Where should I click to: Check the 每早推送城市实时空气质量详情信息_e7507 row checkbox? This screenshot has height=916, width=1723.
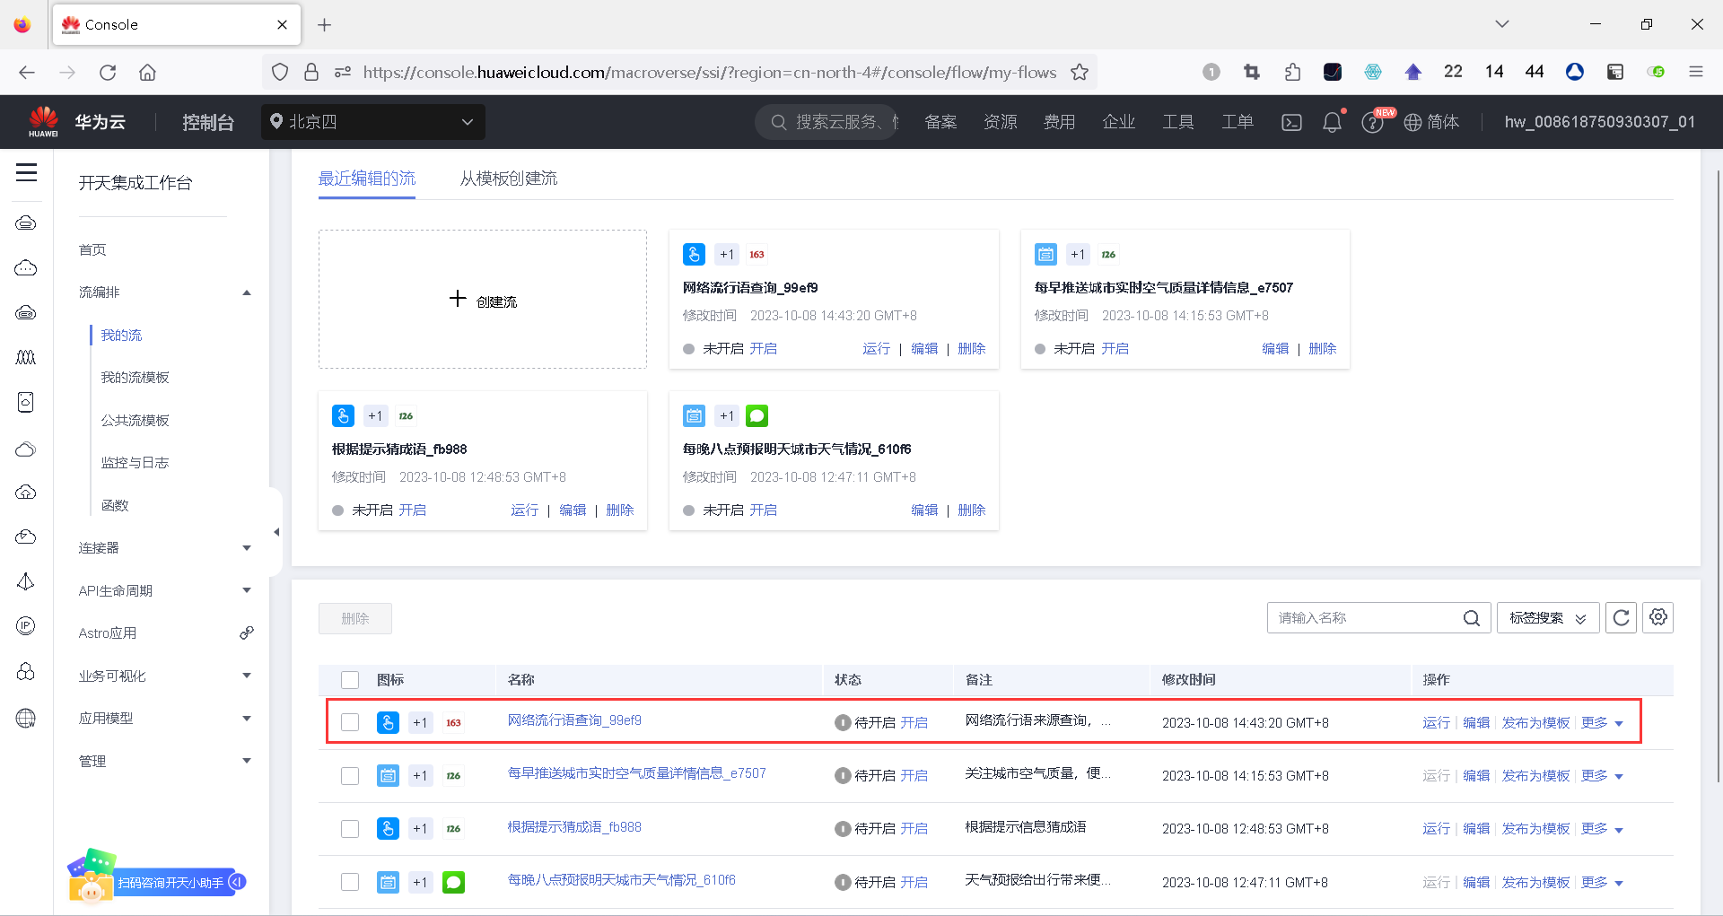tap(350, 775)
